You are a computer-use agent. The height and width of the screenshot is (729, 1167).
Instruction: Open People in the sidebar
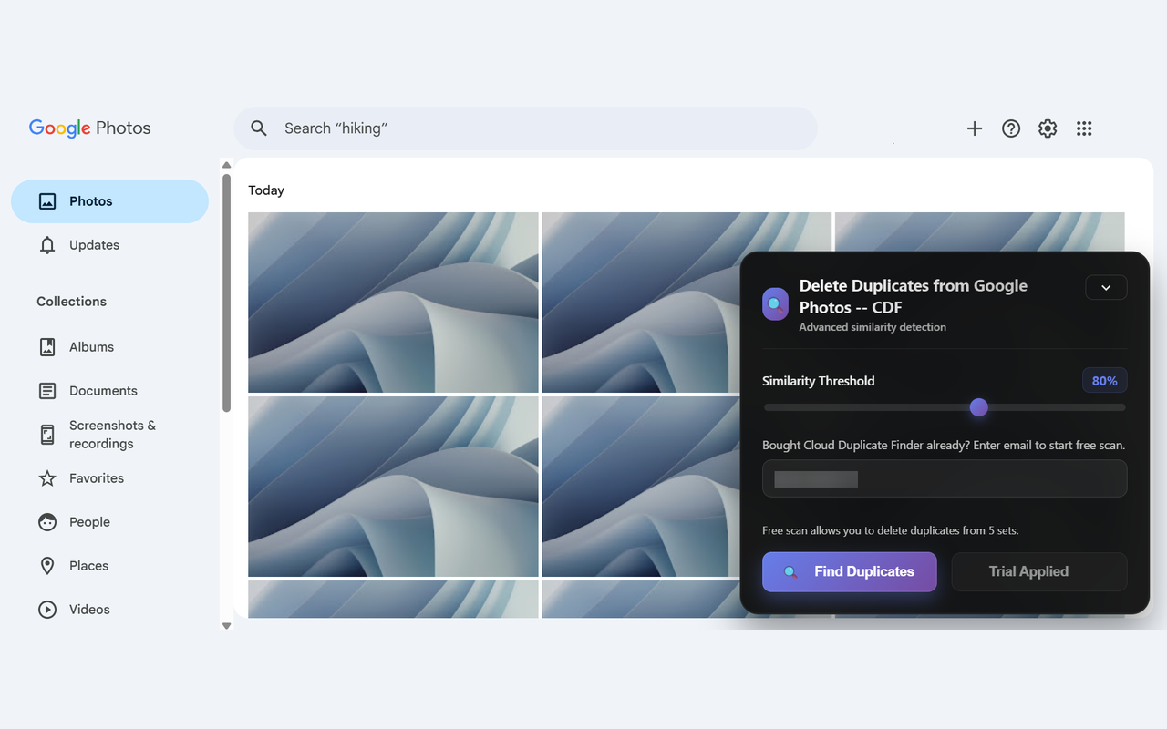[x=109, y=522]
